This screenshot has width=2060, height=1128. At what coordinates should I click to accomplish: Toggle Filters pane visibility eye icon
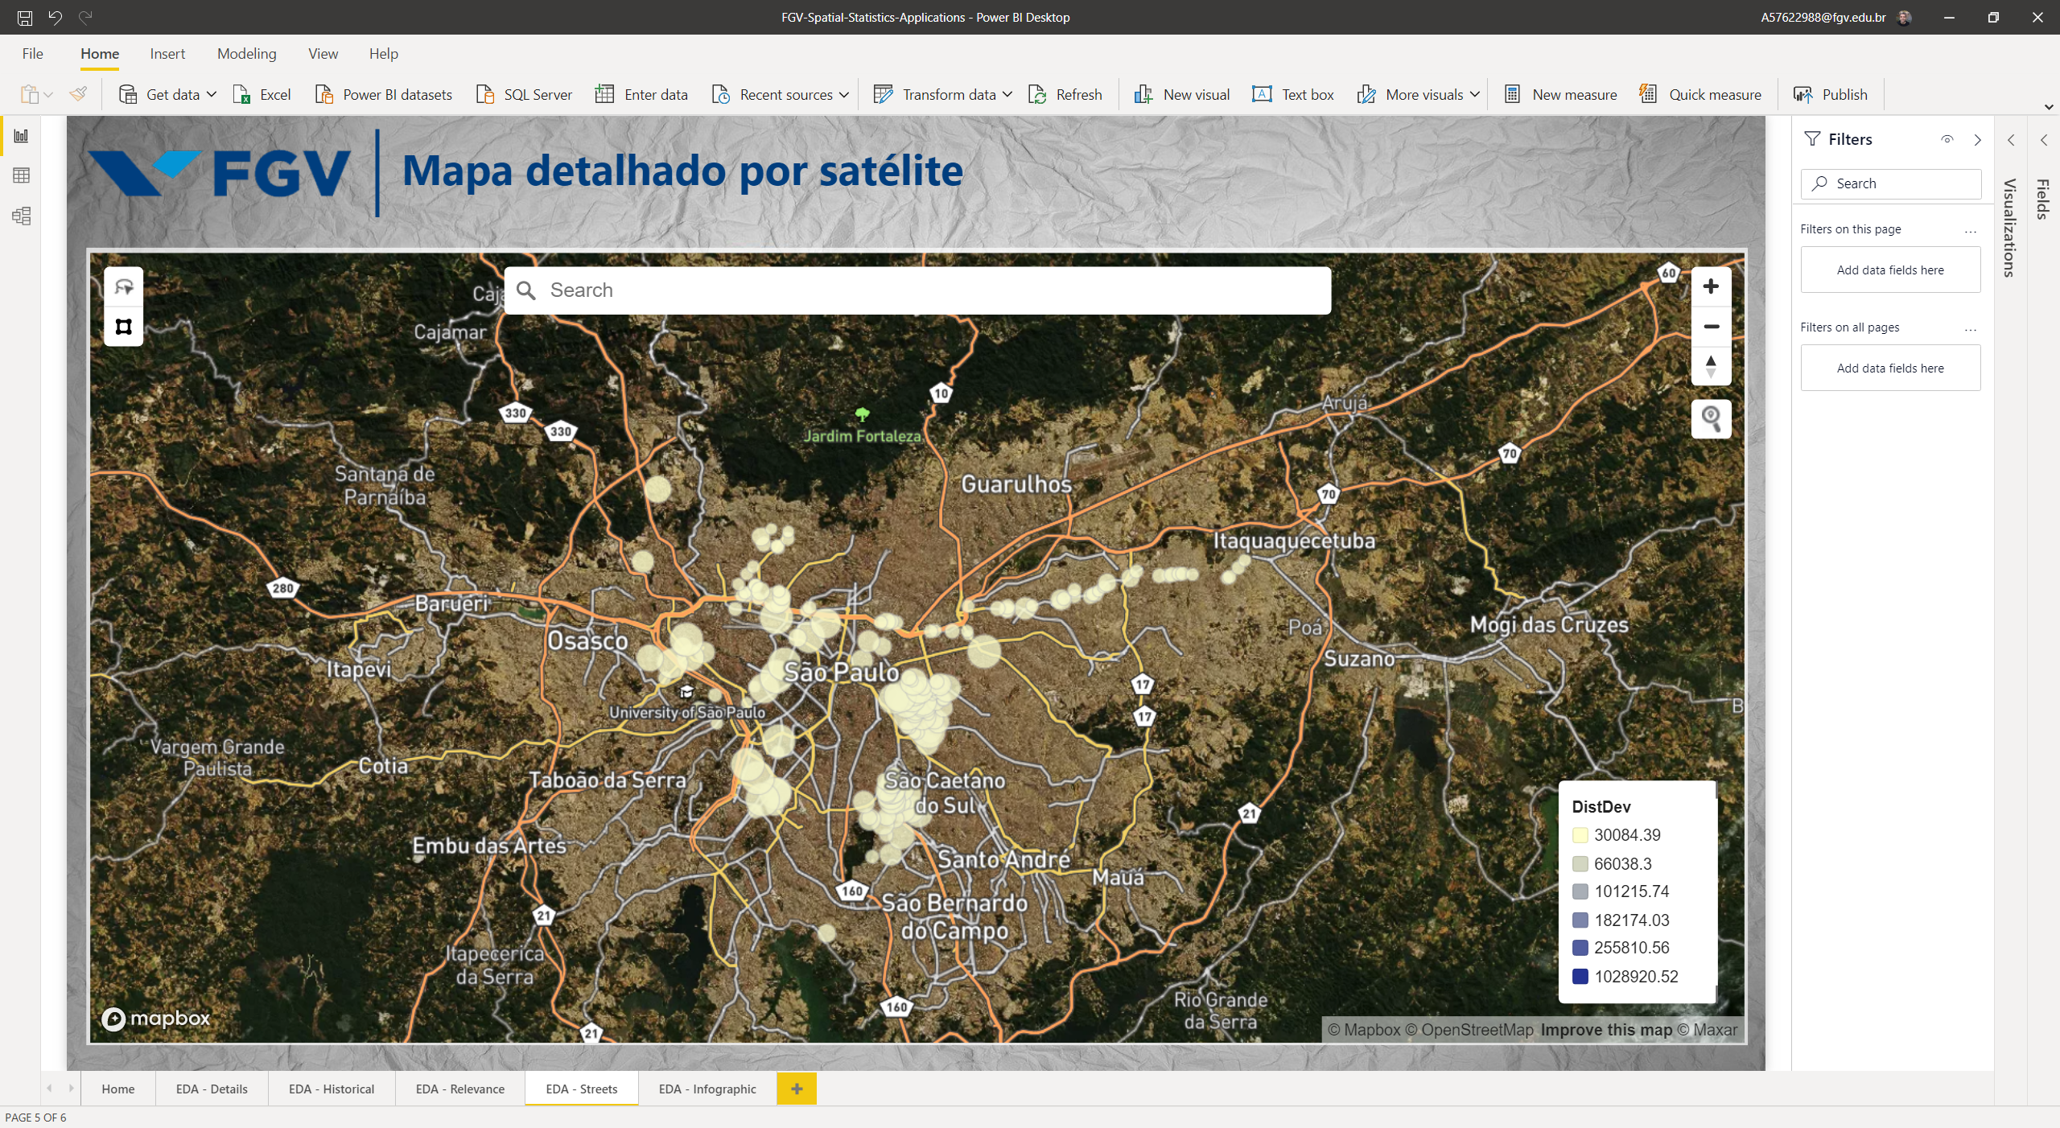click(1947, 139)
